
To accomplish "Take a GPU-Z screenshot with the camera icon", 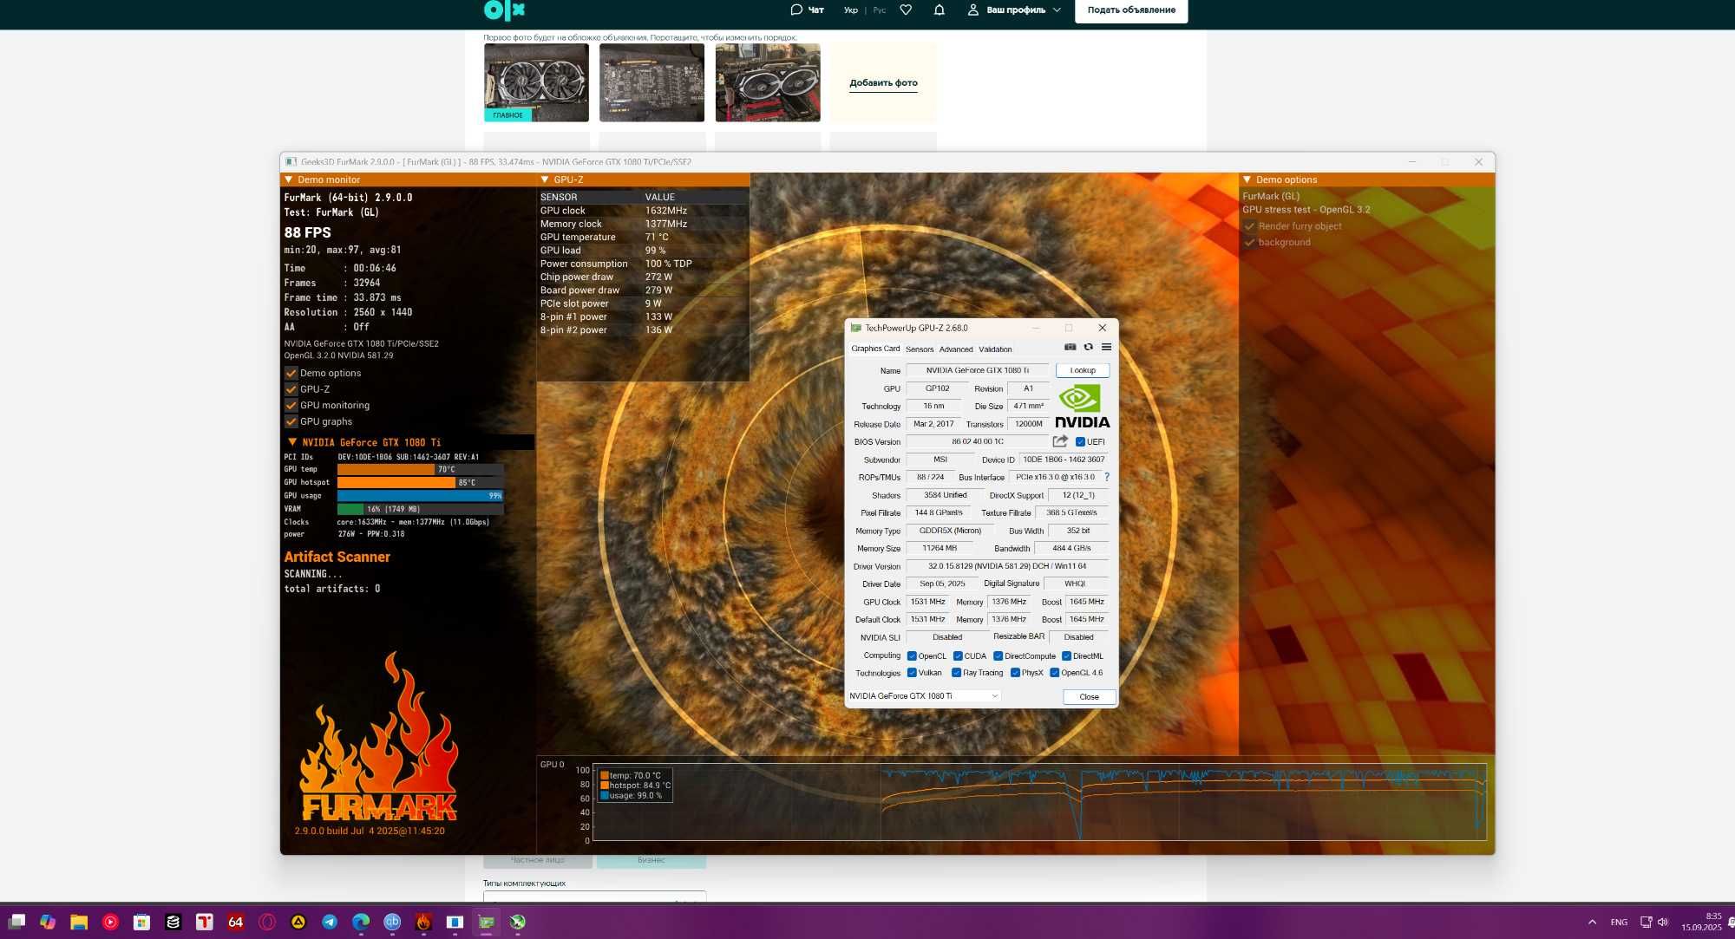I will (1070, 347).
